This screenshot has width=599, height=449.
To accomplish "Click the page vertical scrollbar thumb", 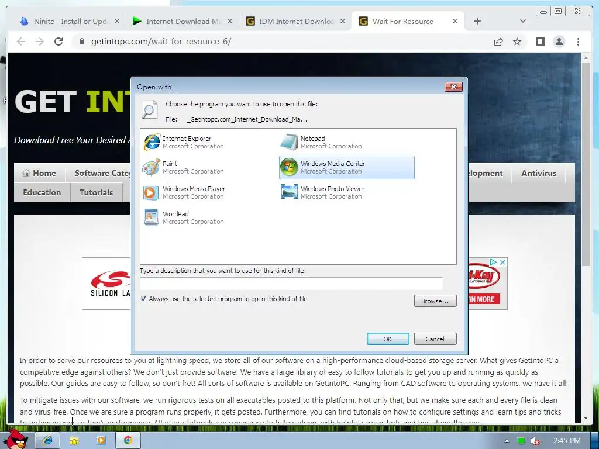I will (586, 164).
